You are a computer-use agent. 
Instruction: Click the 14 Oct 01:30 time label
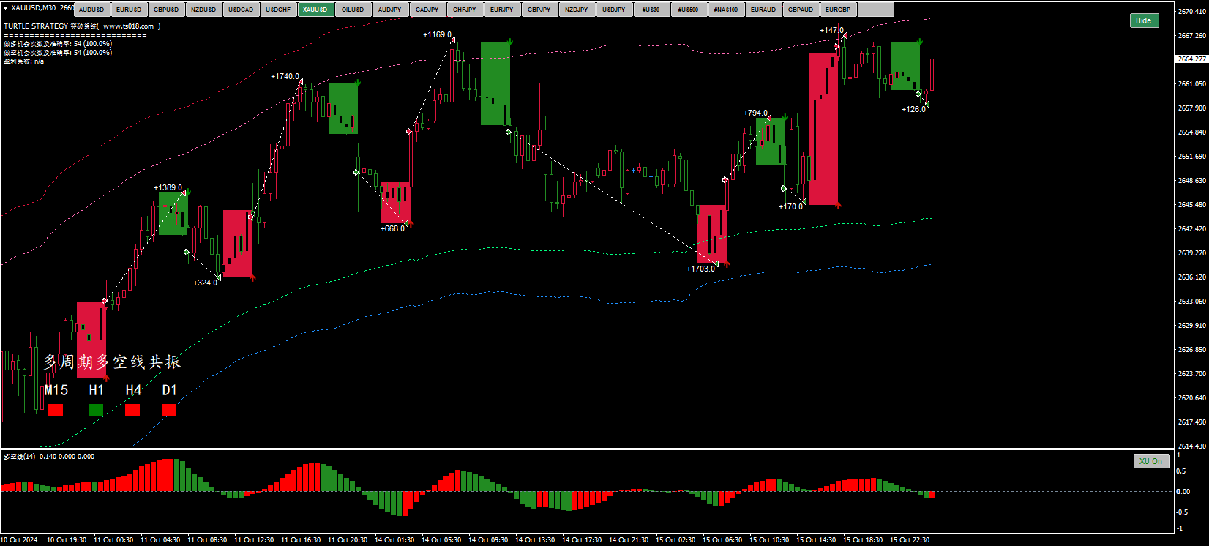[394, 539]
